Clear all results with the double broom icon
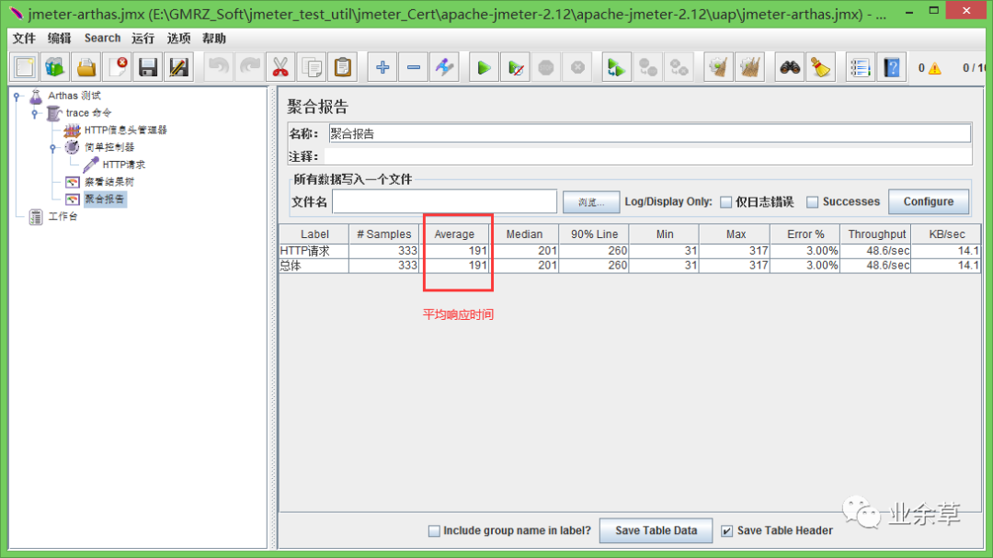This screenshot has width=993, height=558. click(749, 67)
